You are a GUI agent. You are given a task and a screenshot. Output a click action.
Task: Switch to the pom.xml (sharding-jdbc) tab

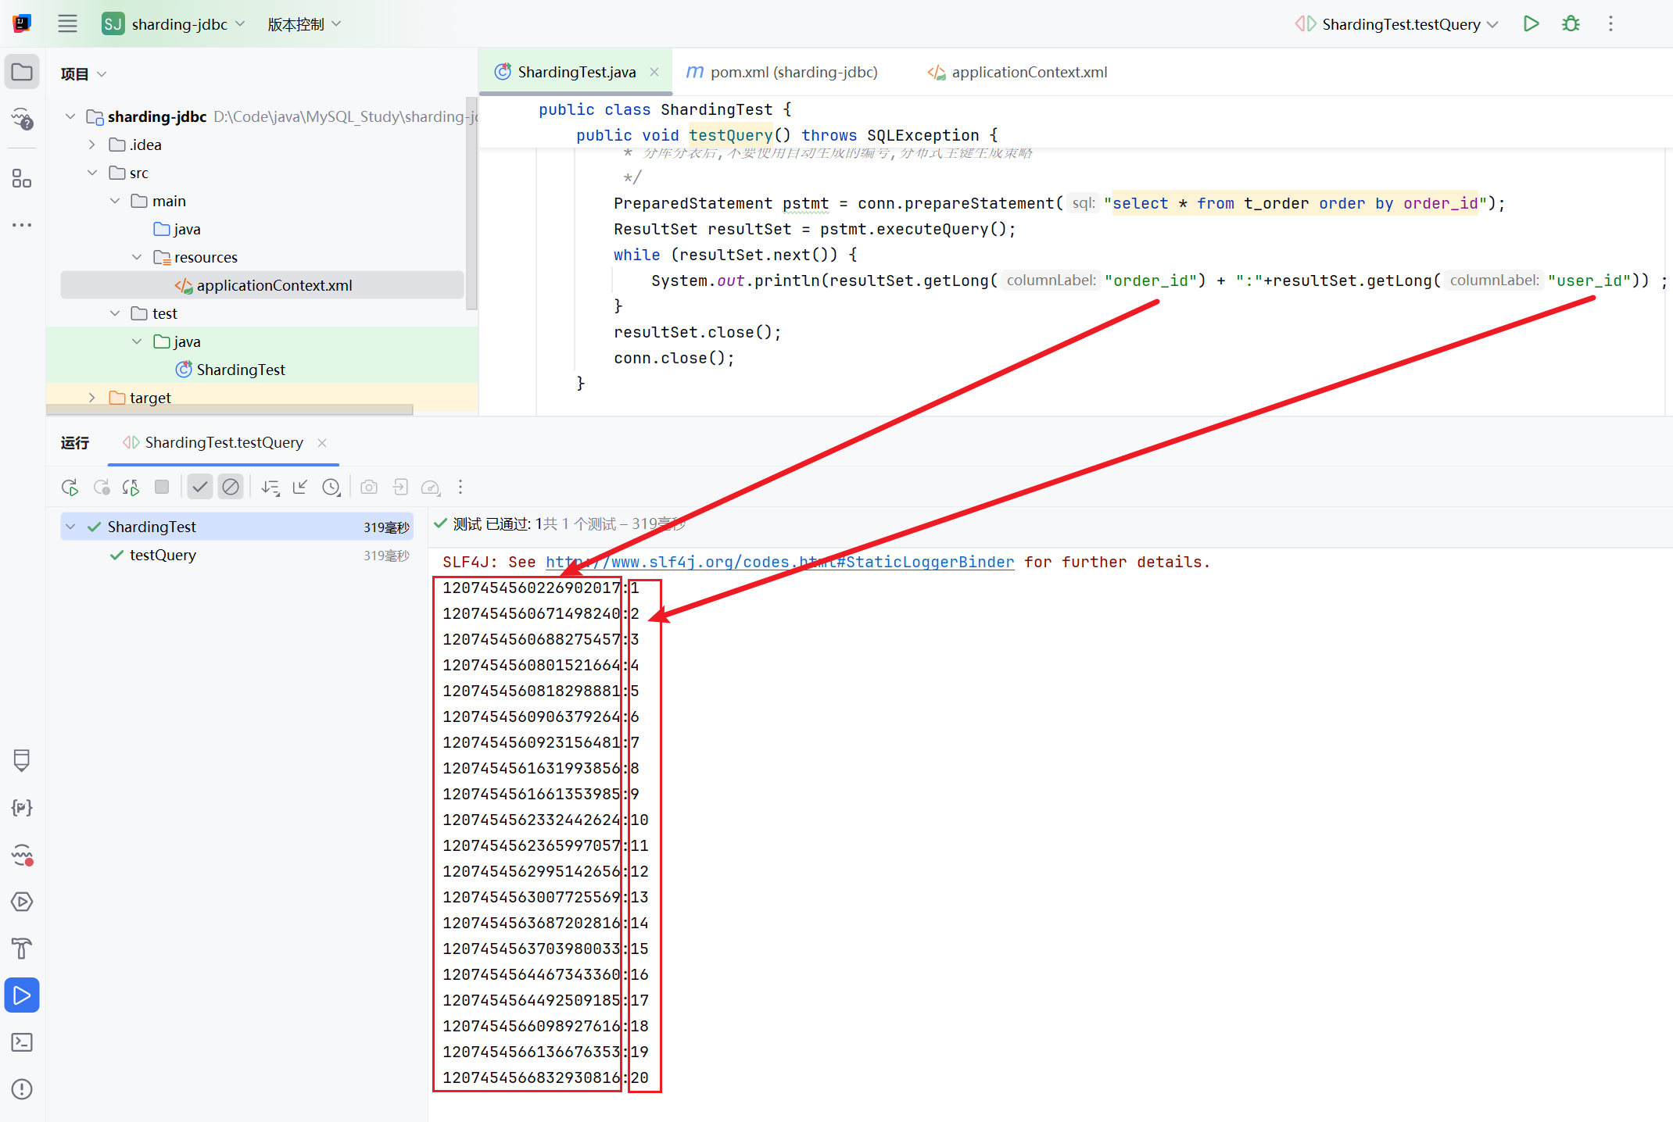point(782,72)
